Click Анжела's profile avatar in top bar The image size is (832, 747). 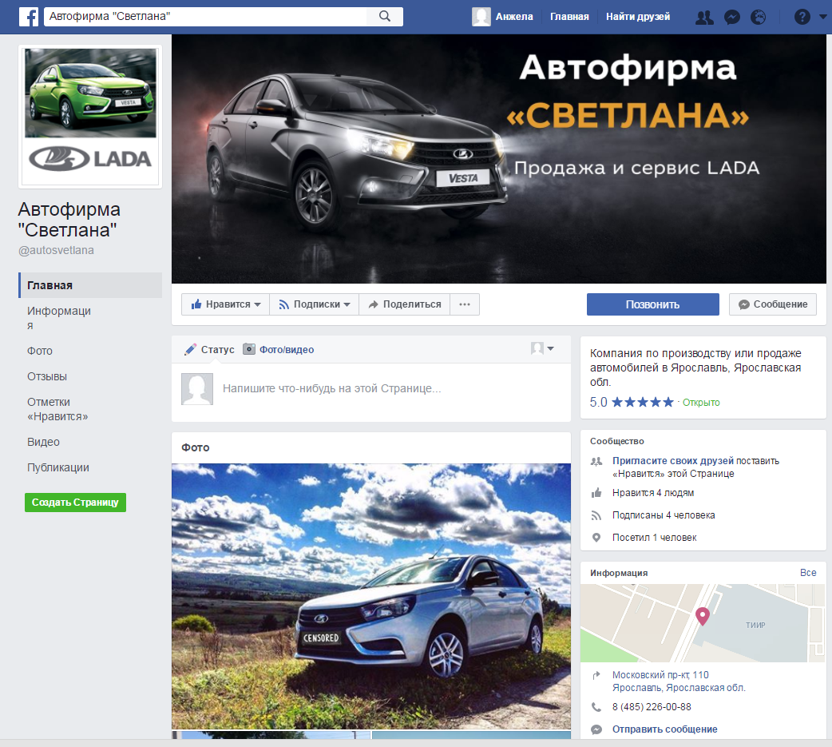click(481, 17)
